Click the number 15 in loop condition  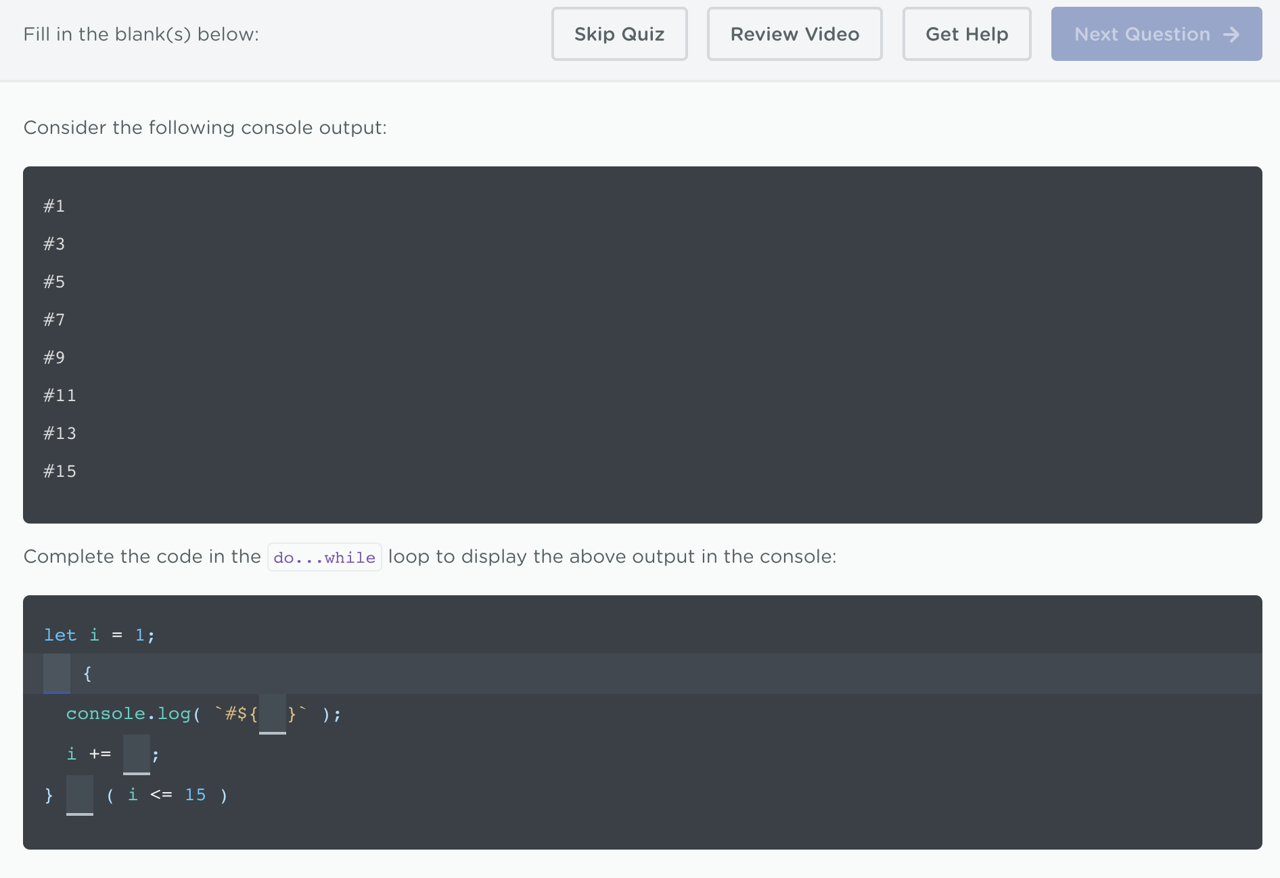coord(195,795)
